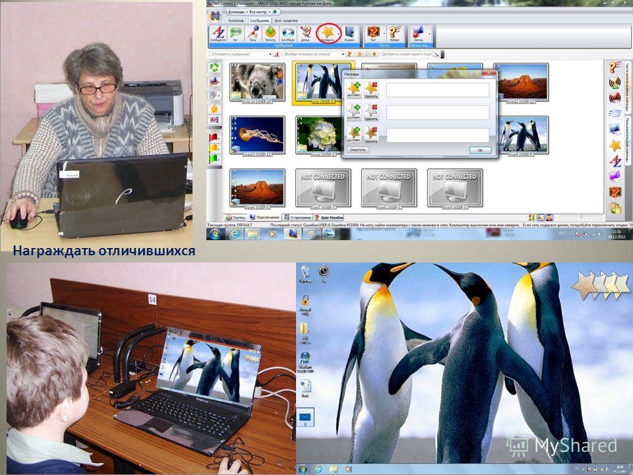The image size is (633, 475).
Task: Open Корзина on the student desktop screenshot
Action: (x=305, y=273)
